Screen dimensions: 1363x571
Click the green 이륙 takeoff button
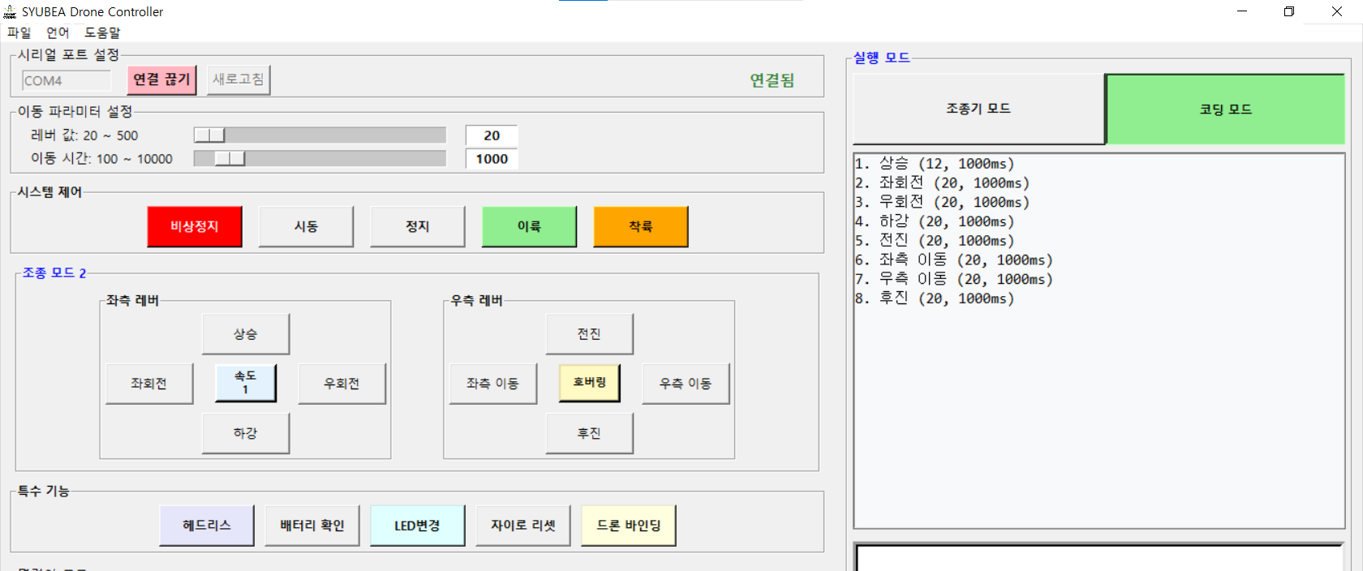[530, 226]
